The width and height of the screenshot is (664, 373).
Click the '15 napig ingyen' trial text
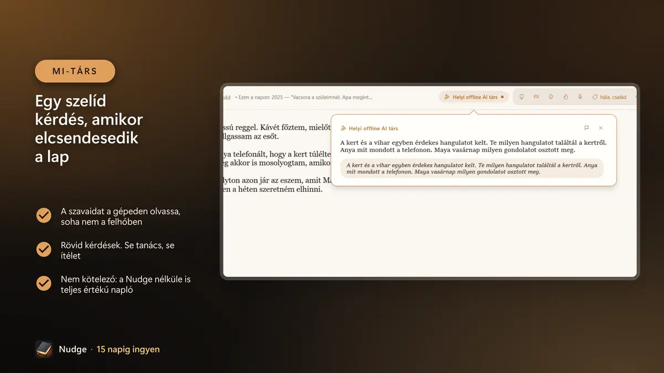coord(128,349)
